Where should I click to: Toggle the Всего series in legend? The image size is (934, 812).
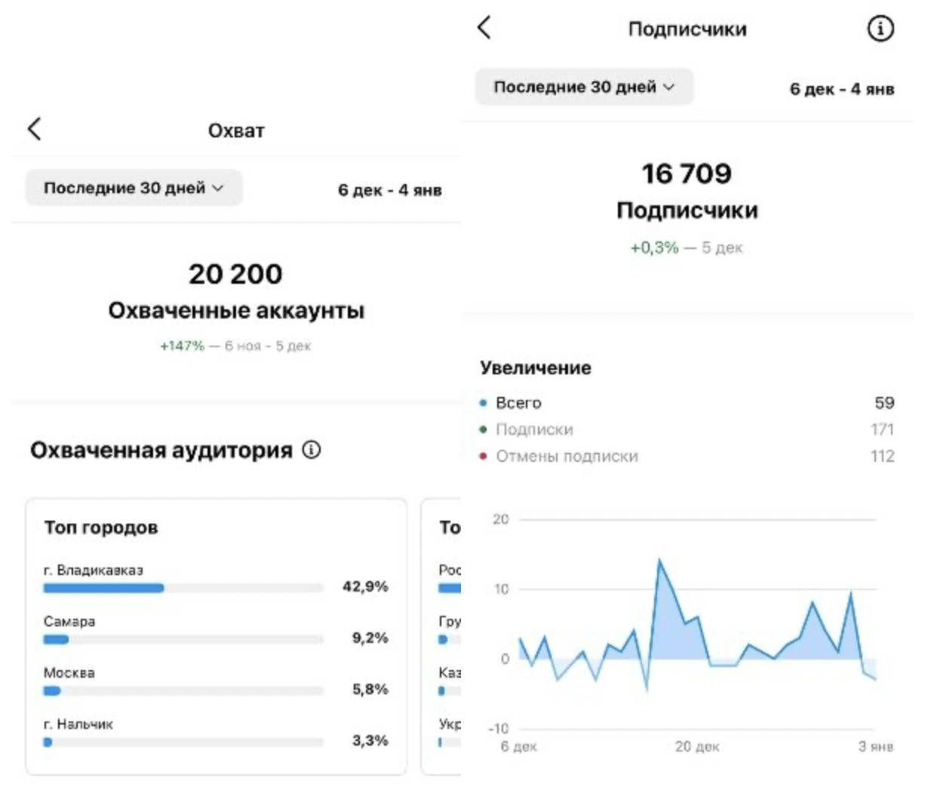pyautogui.click(x=518, y=403)
